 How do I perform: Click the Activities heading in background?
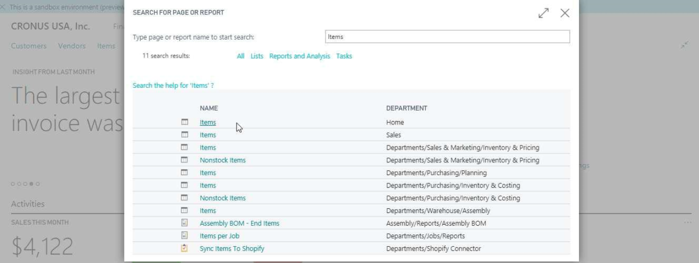click(28, 204)
